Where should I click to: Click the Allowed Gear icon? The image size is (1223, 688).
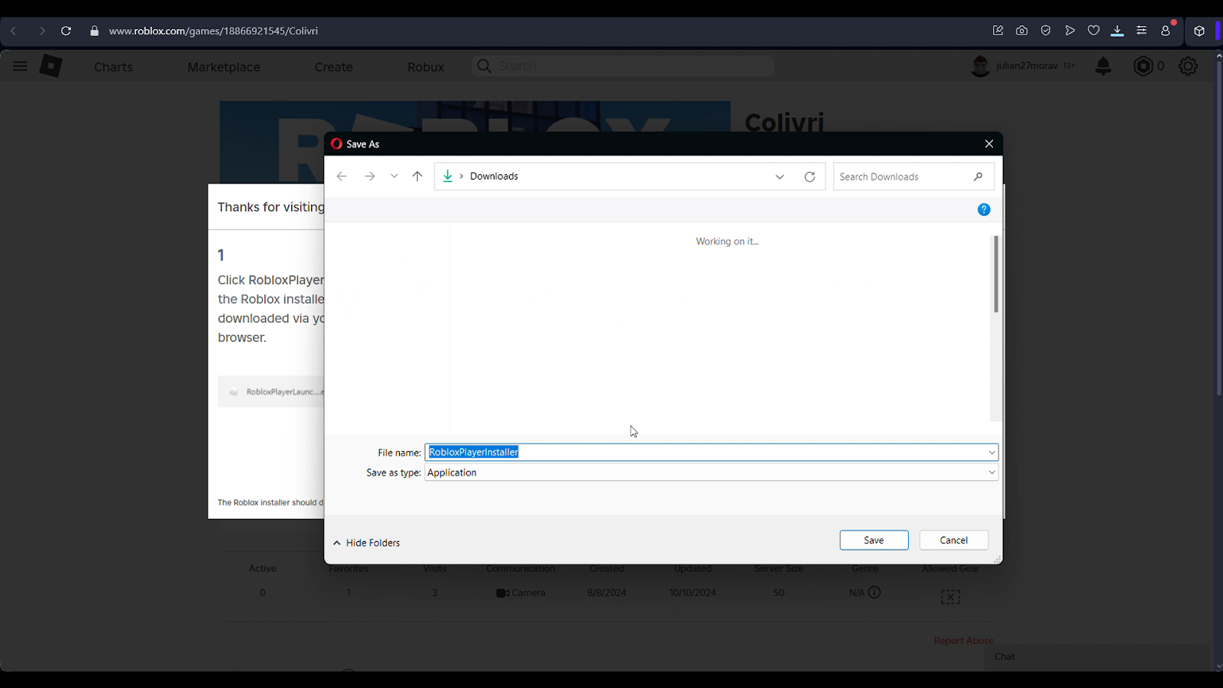pos(950,597)
